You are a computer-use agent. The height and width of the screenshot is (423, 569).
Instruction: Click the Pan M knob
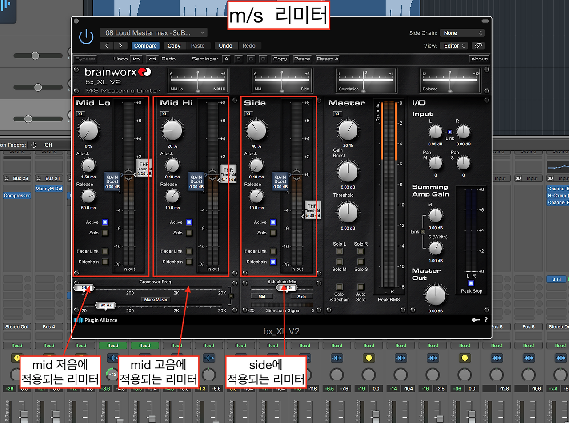tap(436, 163)
